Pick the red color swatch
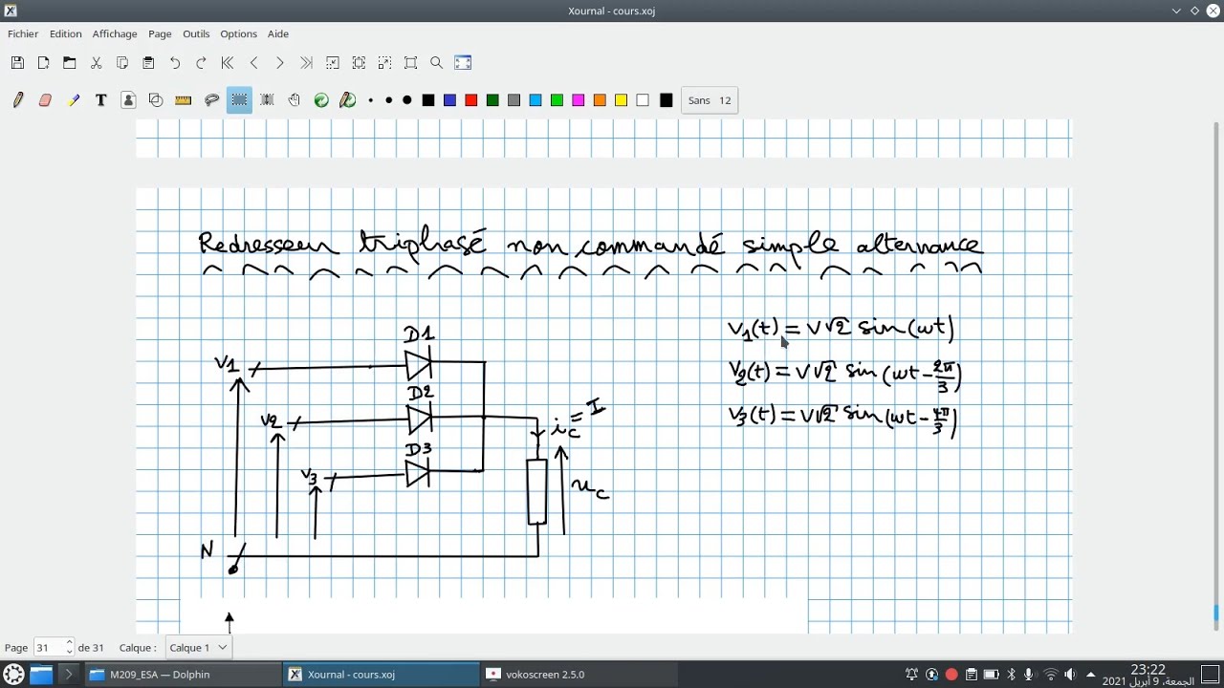Screen dimensions: 1224x688 pos(470,100)
